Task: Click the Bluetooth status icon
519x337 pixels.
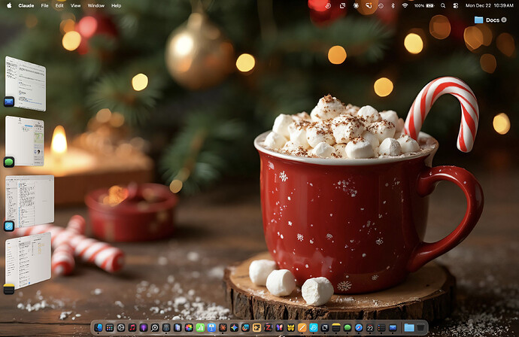Action: 393,5
